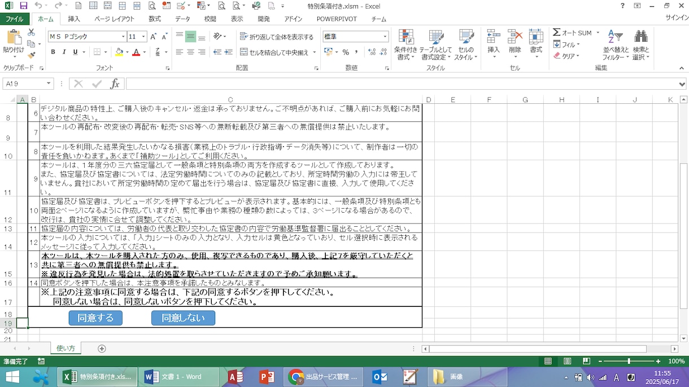
Task: Apply percent style to cell
Action: [346, 52]
